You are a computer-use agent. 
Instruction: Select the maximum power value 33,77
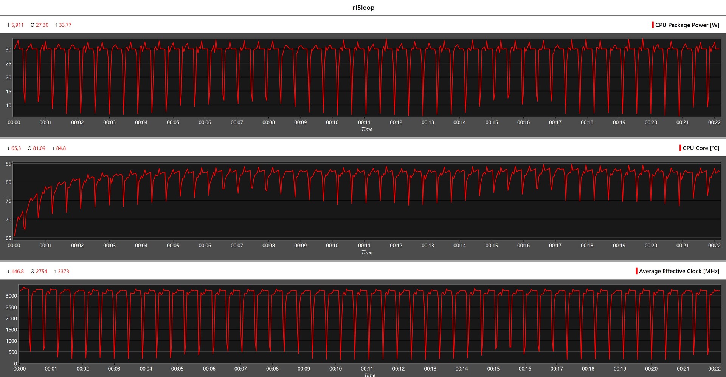(x=65, y=25)
